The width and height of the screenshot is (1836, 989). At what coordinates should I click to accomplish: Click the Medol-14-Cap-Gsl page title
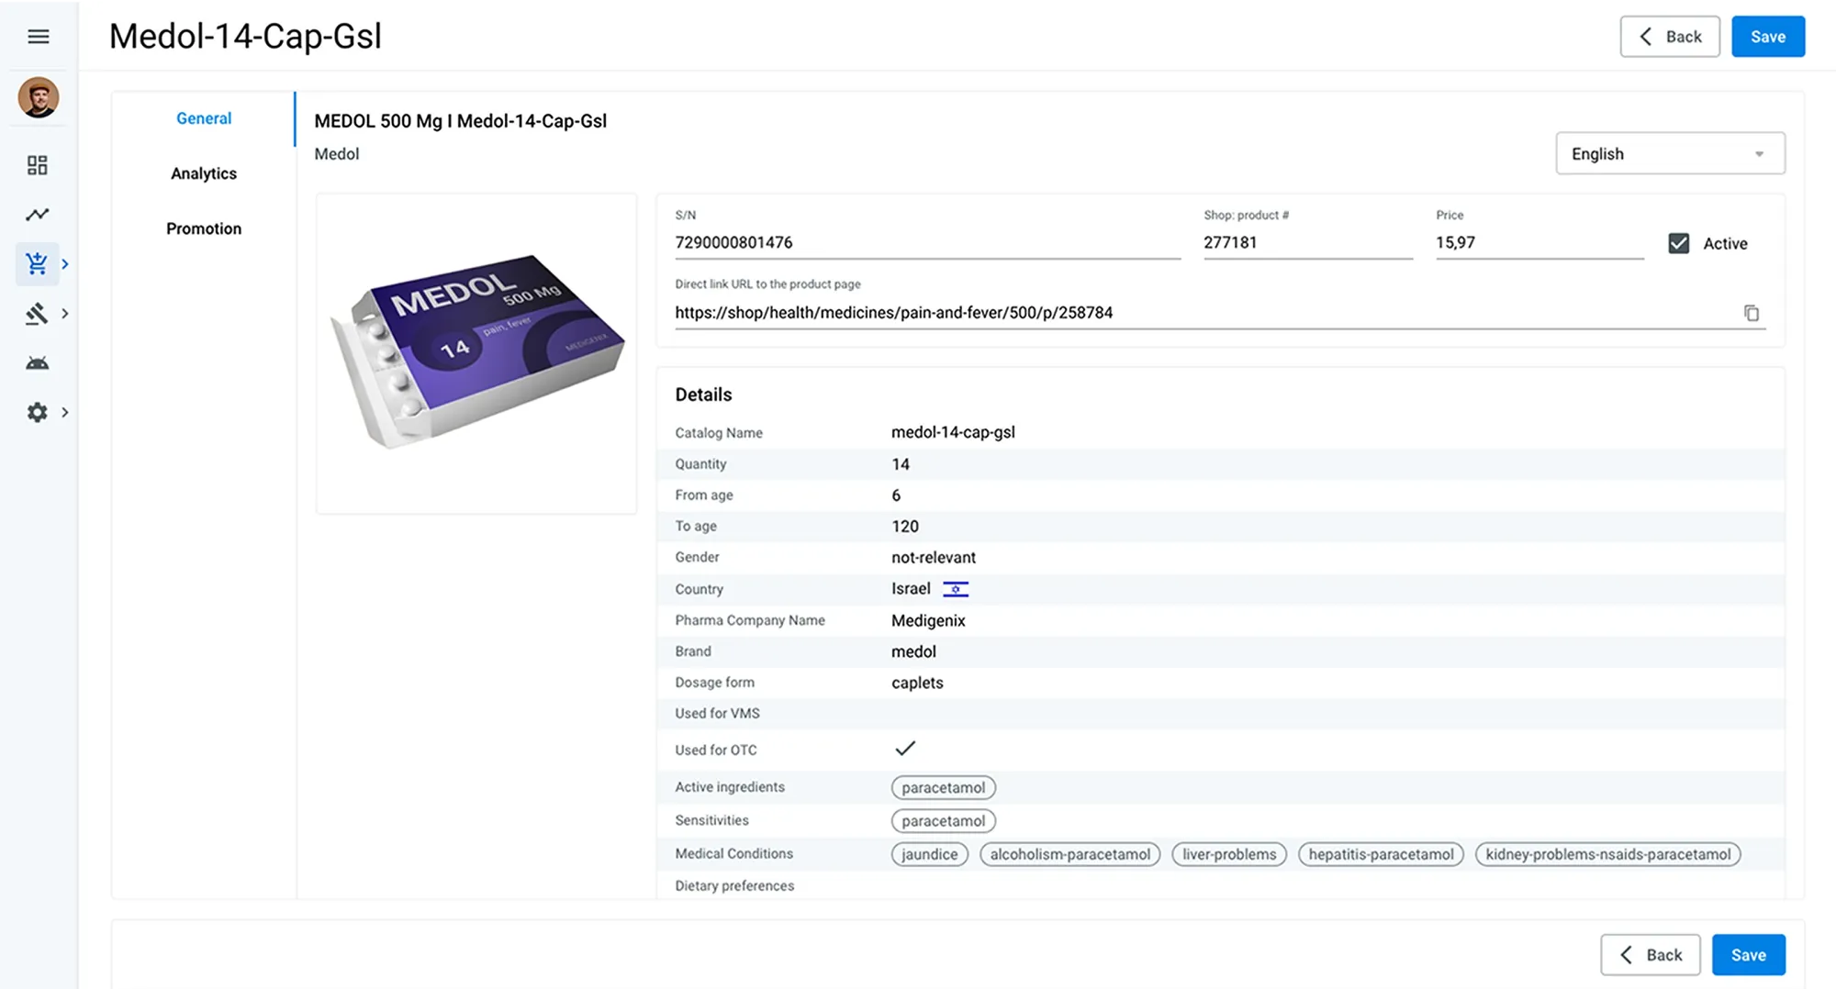[x=245, y=37]
